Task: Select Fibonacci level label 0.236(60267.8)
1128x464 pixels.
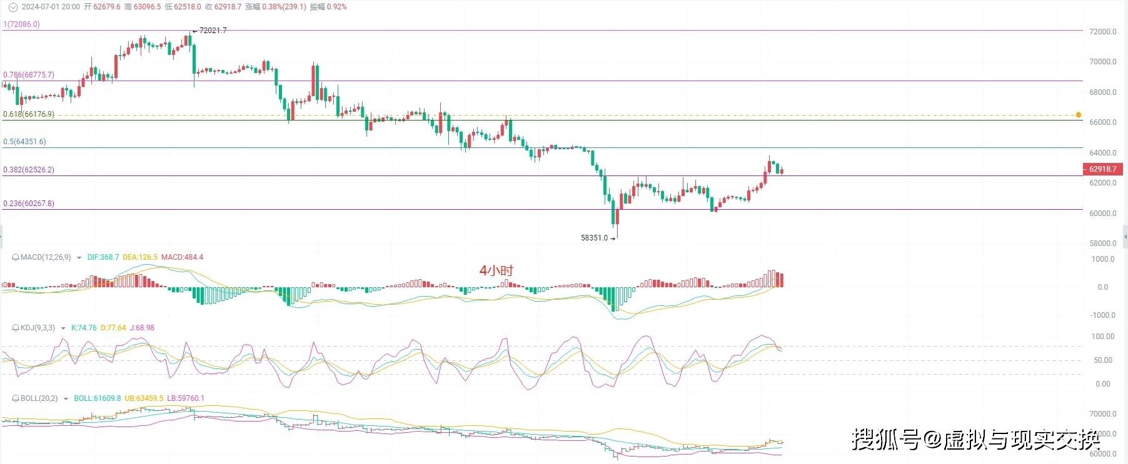Action: pyautogui.click(x=29, y=204)
